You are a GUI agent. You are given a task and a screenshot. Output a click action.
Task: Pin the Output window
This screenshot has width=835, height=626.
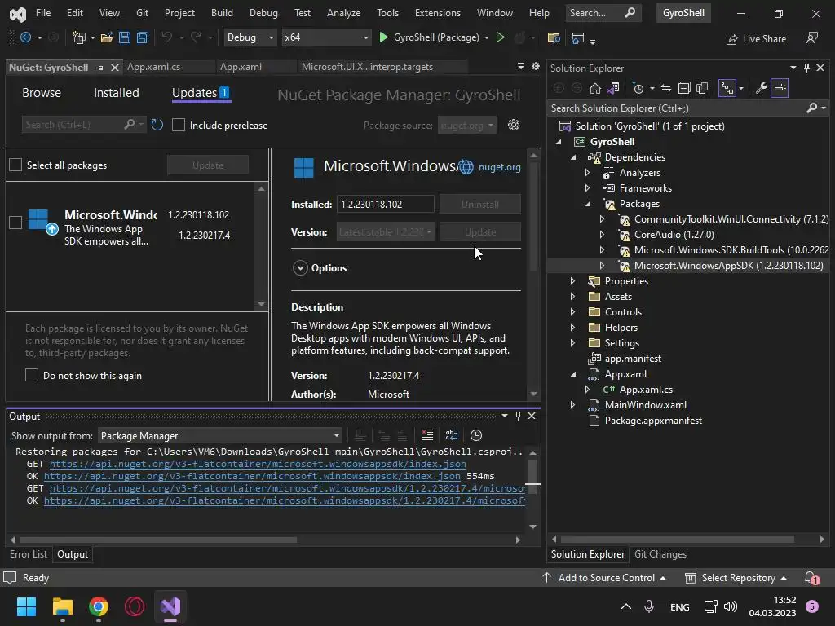click(x=518, y=416)
